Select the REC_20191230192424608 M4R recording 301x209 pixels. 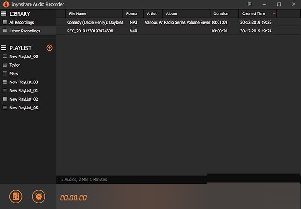coord(90,31)
